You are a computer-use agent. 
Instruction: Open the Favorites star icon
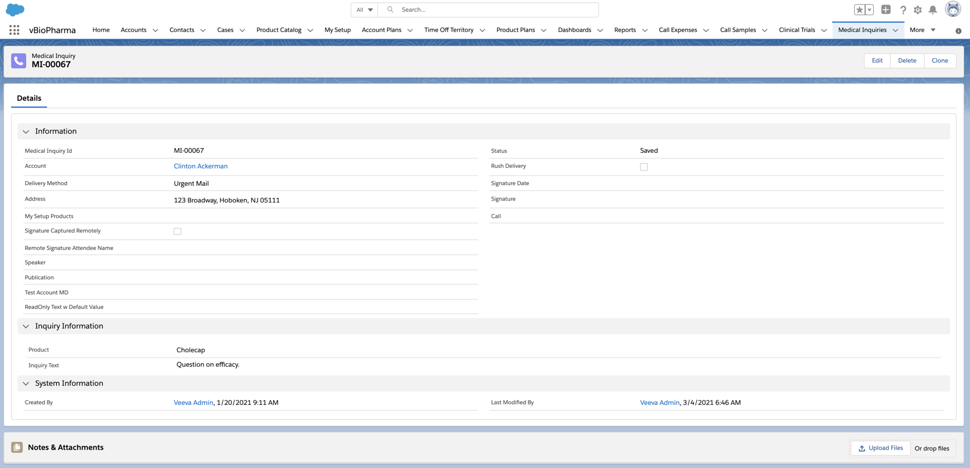(859, 10)
